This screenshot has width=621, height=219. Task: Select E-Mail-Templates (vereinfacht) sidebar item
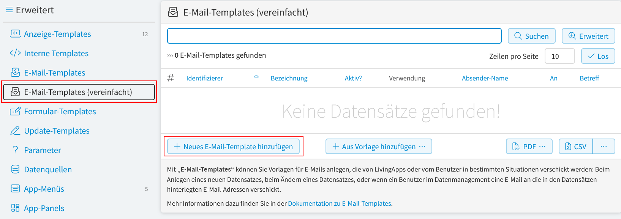pos(79,92)
